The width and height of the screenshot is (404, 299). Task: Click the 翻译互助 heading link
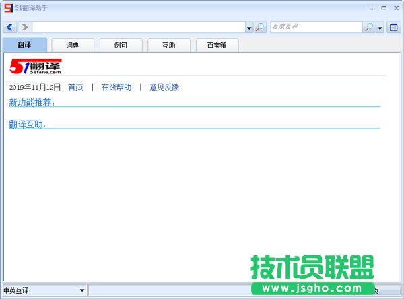28,124
